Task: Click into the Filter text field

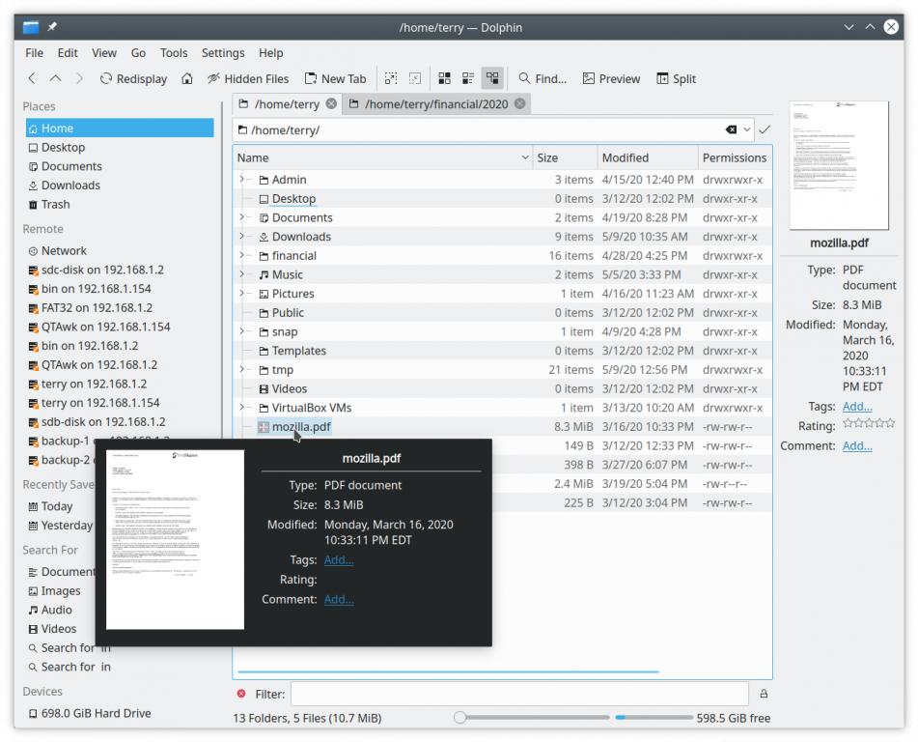Action: tap(518, 694)
